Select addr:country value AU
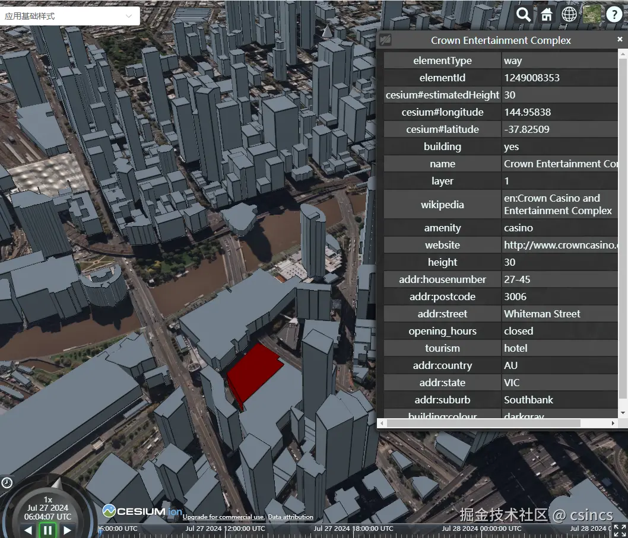 [x=510, y=365]
